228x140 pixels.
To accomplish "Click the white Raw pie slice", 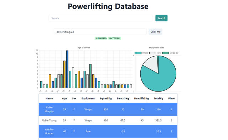I will point(152,64).
